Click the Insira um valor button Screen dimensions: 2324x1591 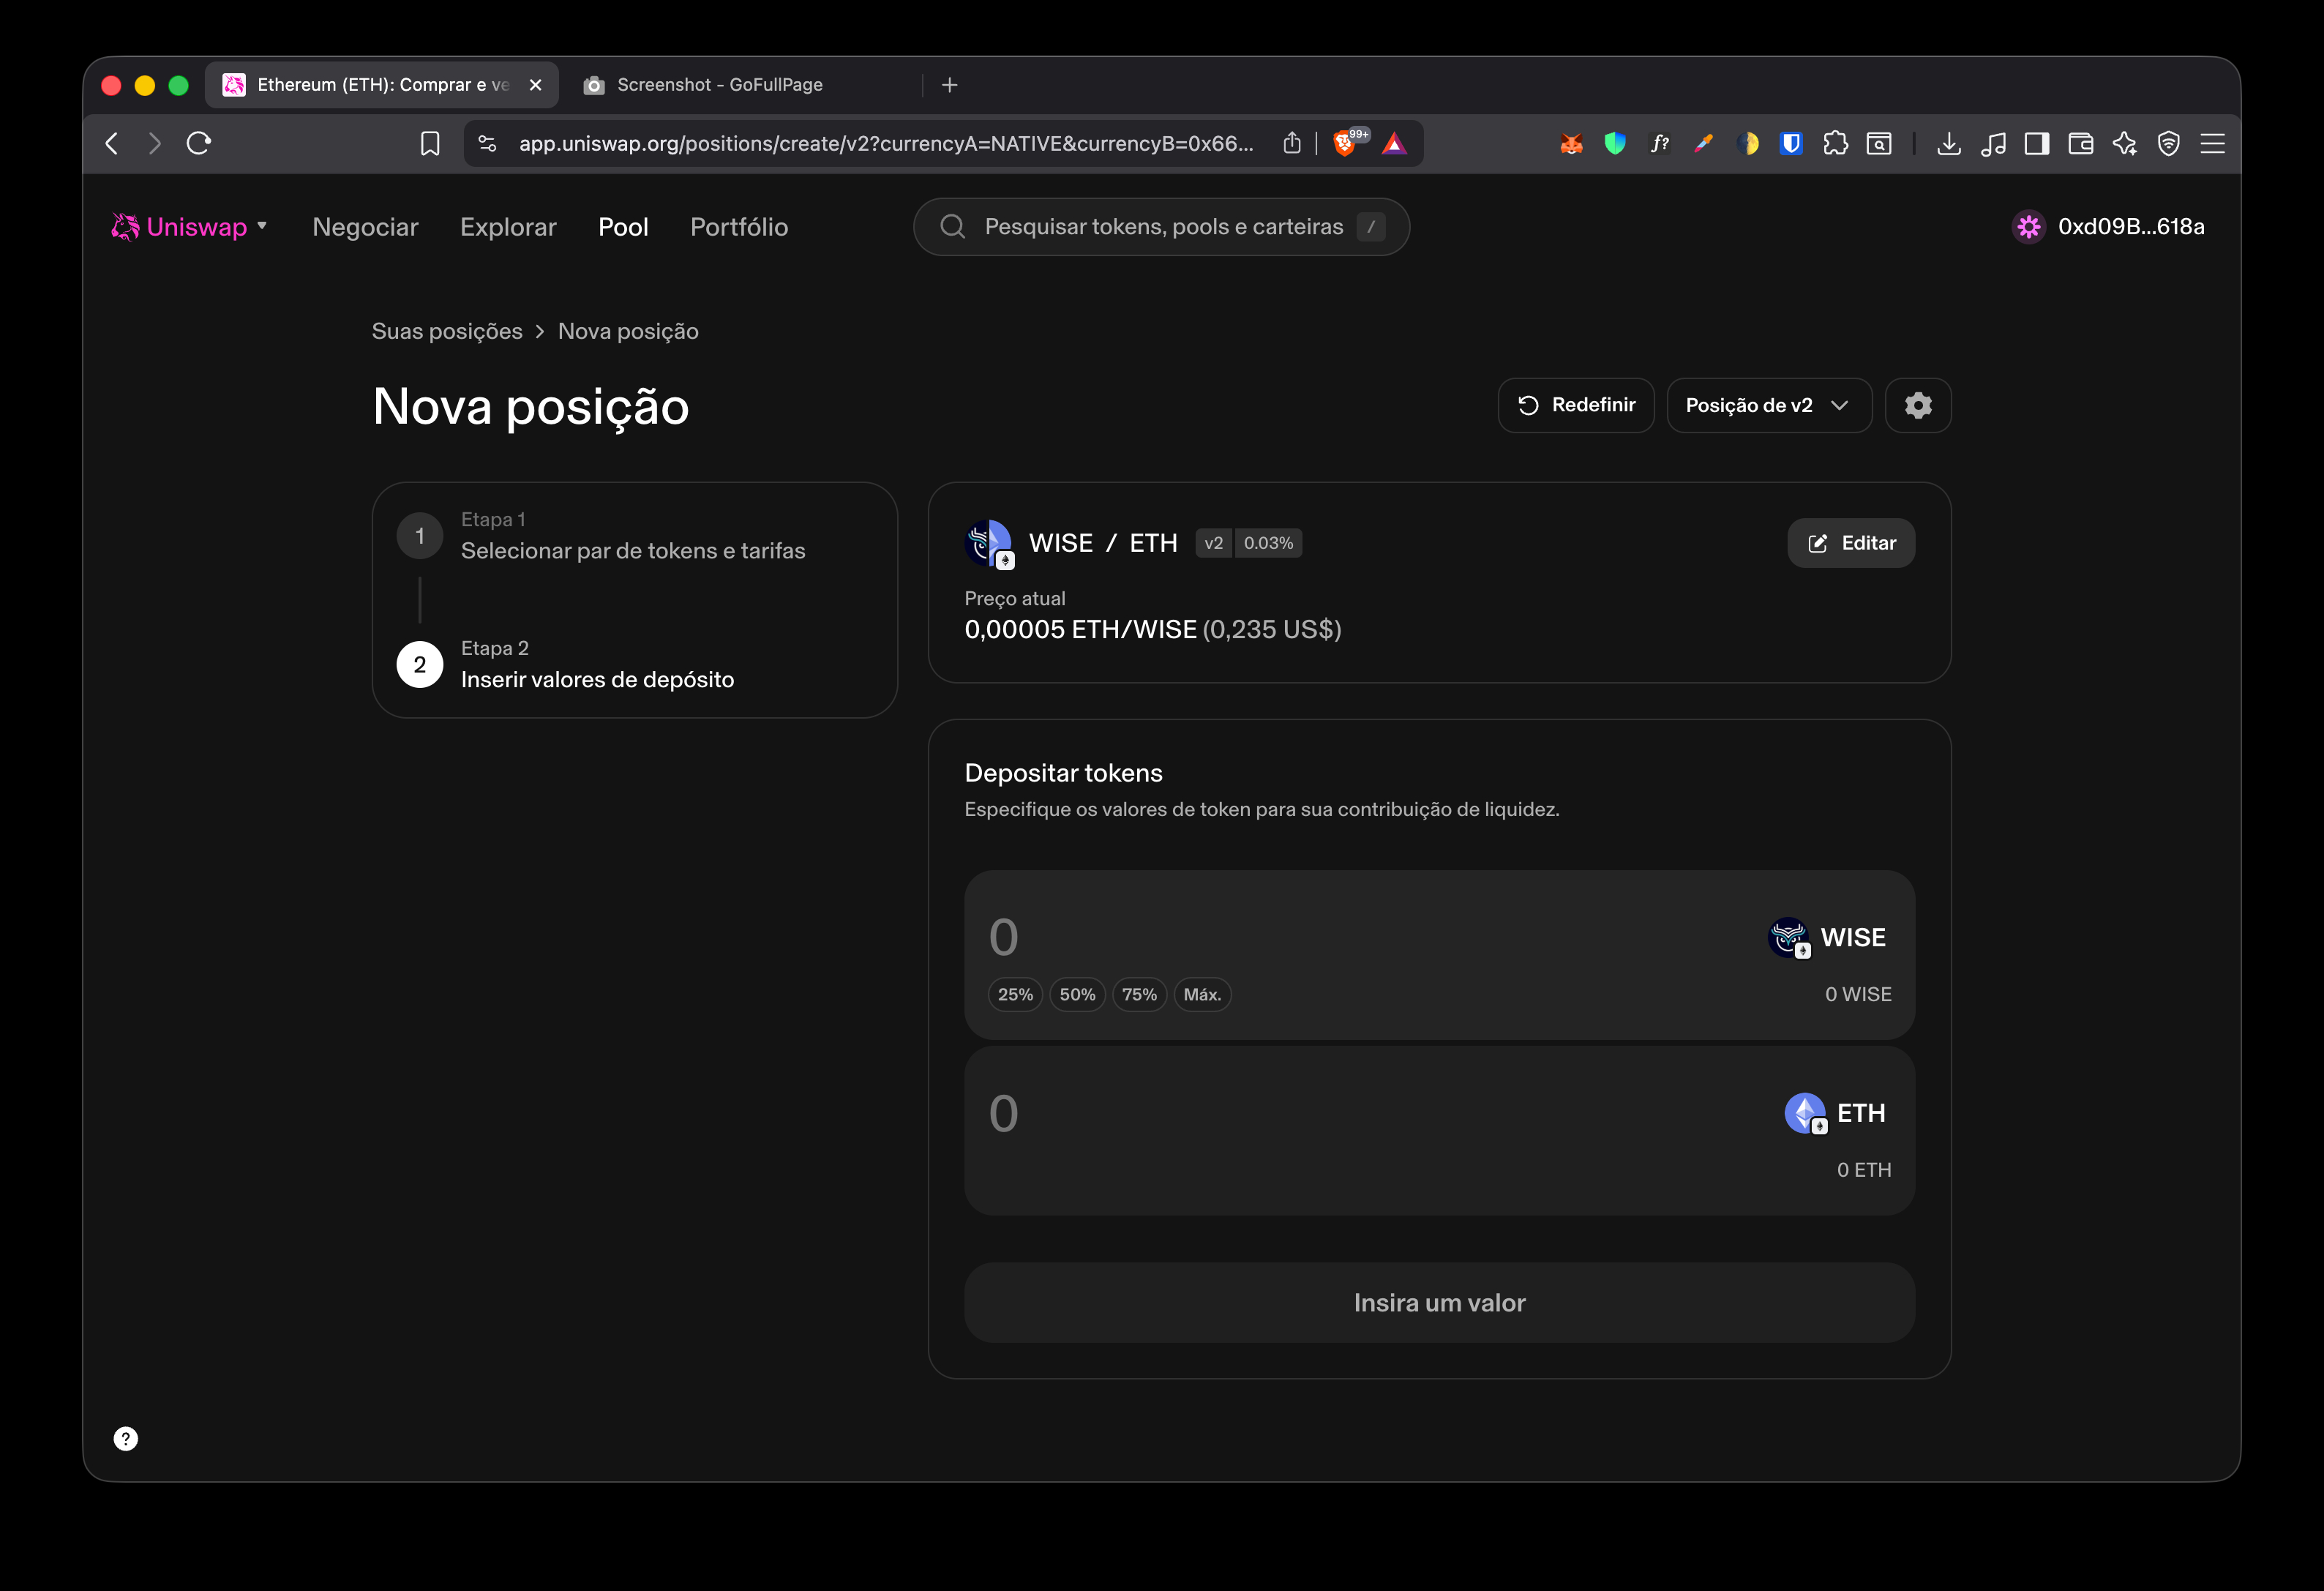point(1439,1302)
